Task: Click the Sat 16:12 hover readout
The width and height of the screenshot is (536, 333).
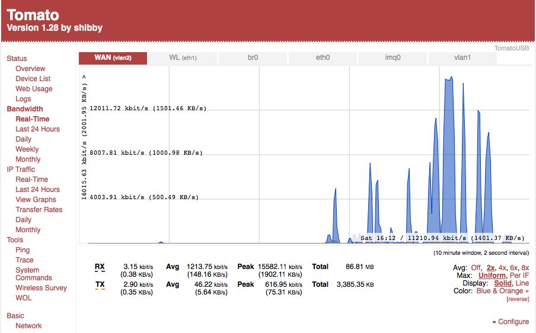Action: 442,238
